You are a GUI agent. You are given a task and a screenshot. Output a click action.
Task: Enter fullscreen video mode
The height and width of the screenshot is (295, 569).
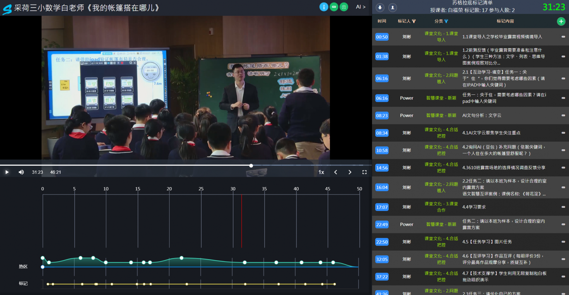[x=364, y=172]
